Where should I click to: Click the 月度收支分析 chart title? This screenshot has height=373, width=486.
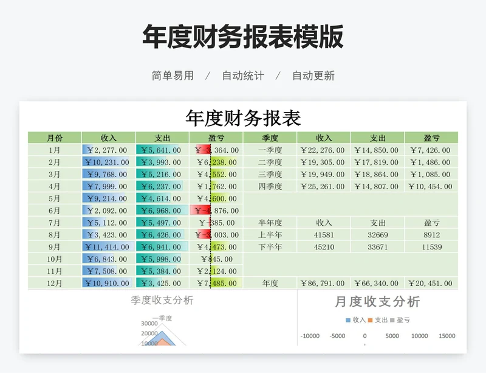(377, 302)
